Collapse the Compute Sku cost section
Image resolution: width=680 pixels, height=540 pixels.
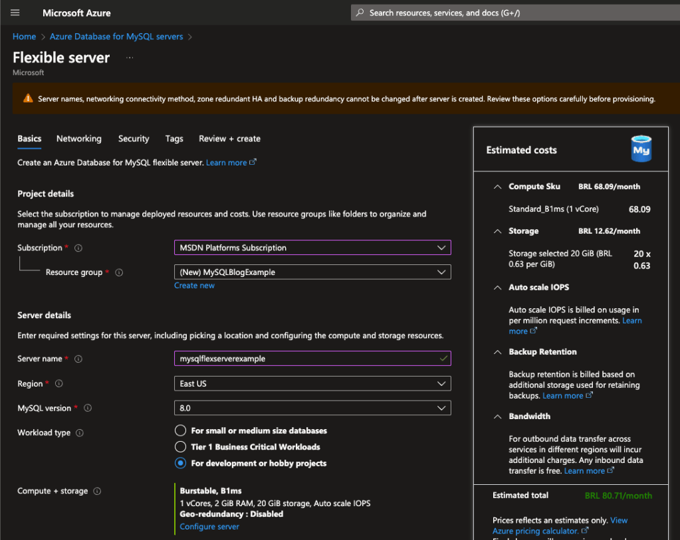pyautogui.click(x=497, y=187)
